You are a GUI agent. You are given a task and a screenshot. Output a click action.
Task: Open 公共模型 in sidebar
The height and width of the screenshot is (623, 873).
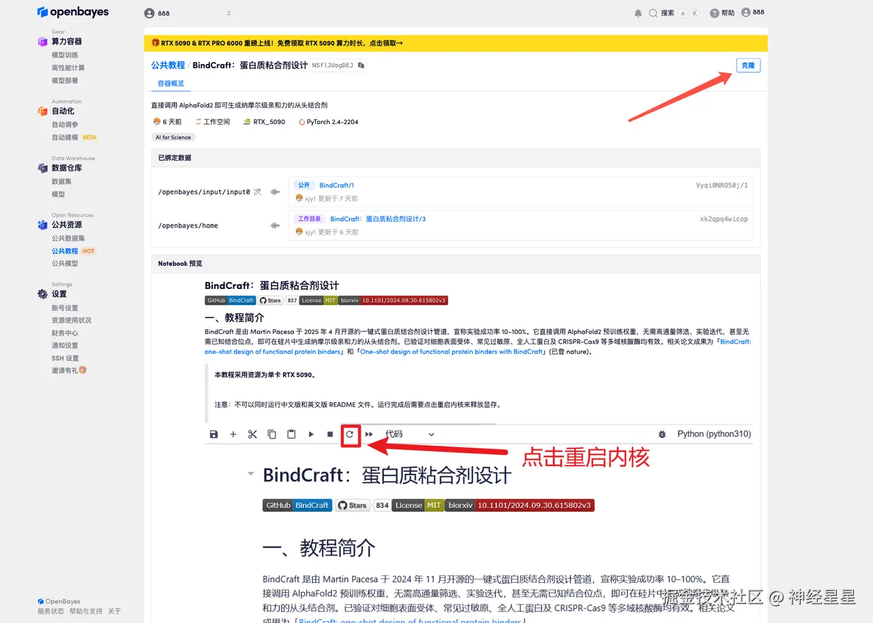pyautogui.click(x=65, y=263)
